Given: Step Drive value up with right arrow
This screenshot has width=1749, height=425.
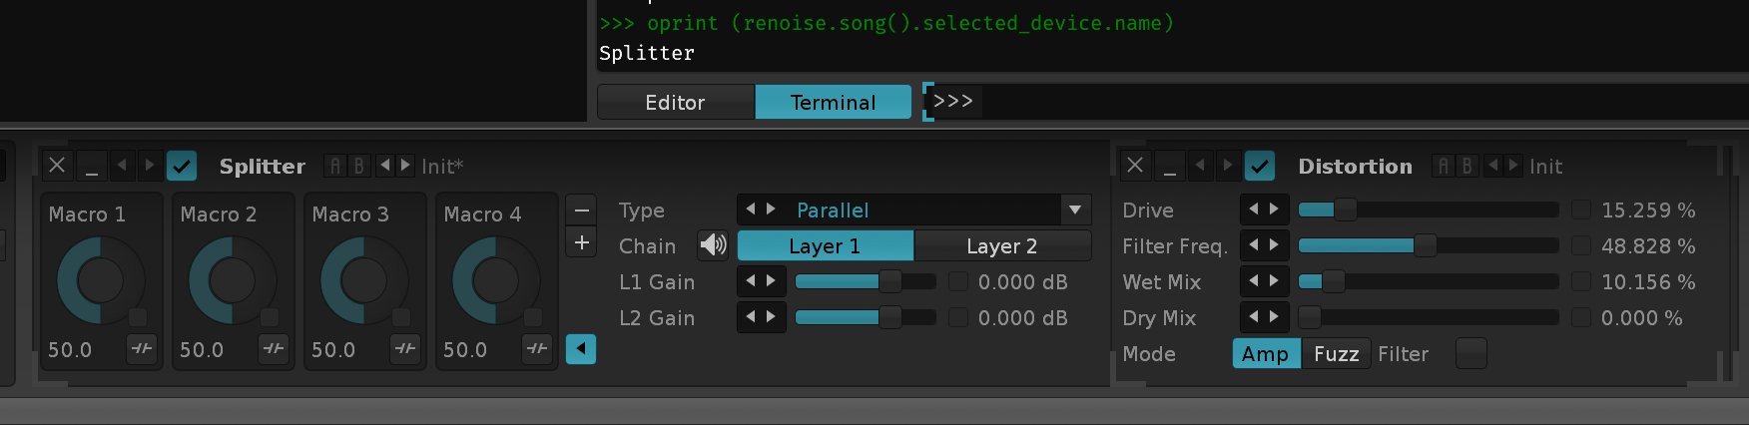Looking at the screenshot, I should 1274,210.
